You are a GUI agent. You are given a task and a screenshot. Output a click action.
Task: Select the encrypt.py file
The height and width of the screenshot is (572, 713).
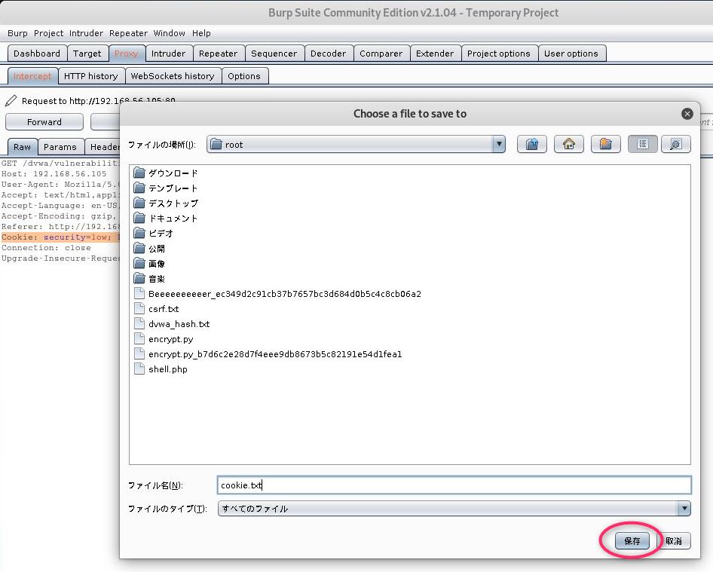click(164, 338)
